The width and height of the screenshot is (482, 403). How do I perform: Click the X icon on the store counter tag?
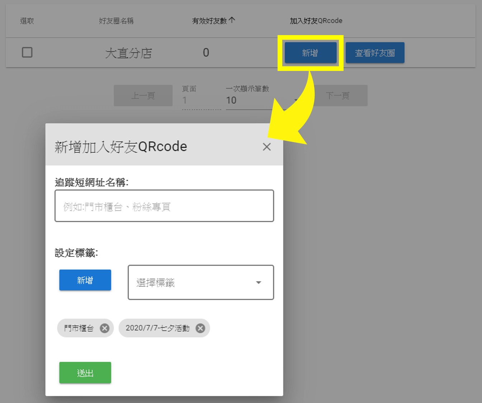pyautogui.click(x=104, y=328)
